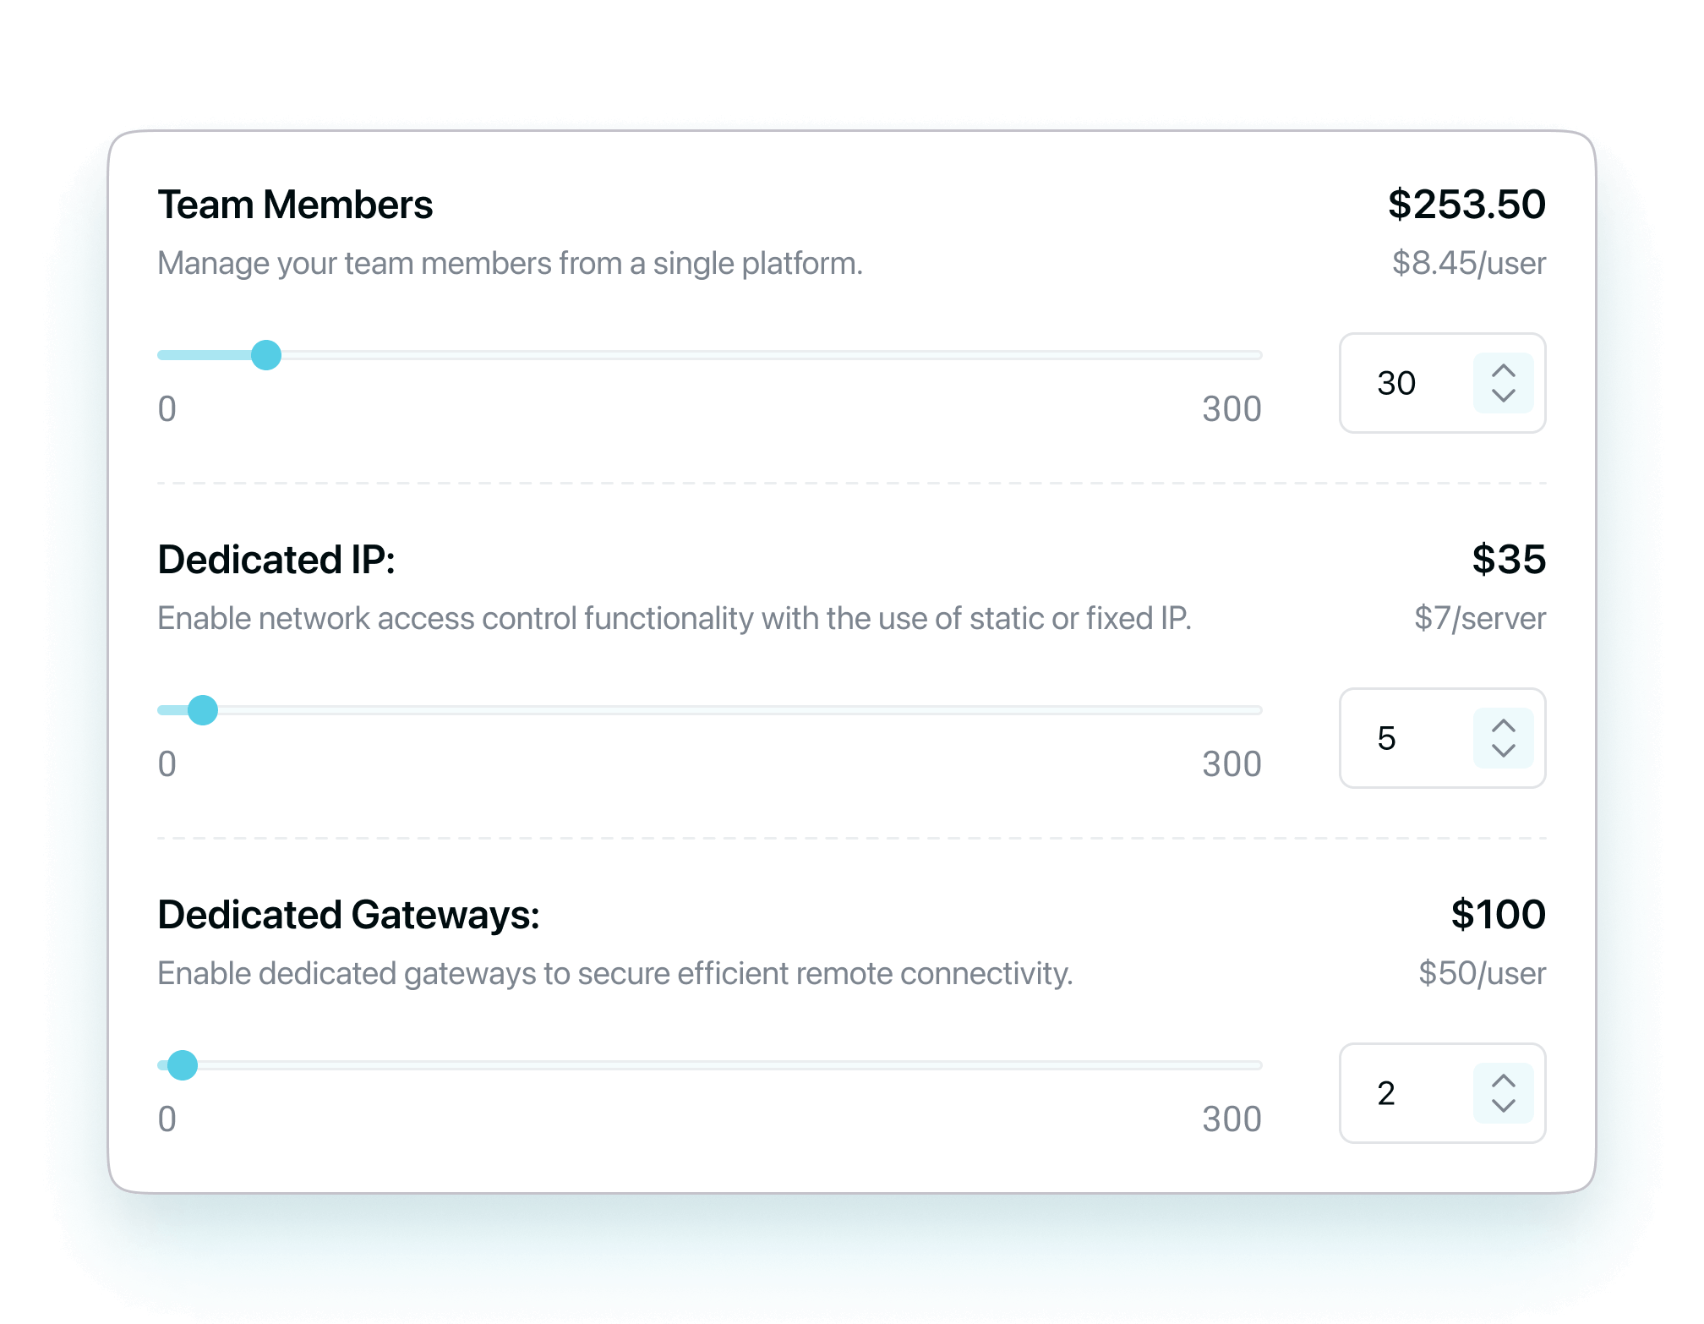Click the Dedicated IP slider handle
The width and height of the screenshot is (1704, 1324).
click(x=203, y=711)
